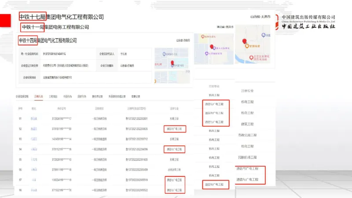Click ID number 371522199******7X

point(62,190)
